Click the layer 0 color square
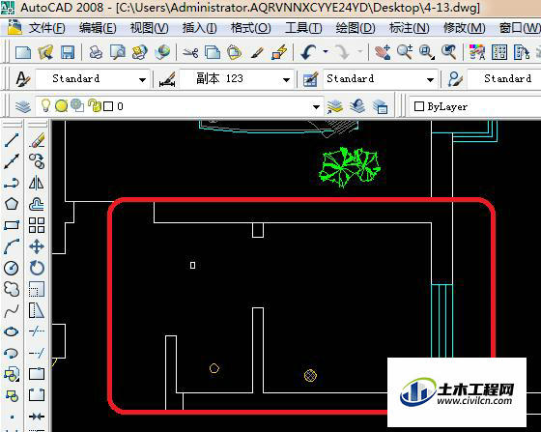 108,106
